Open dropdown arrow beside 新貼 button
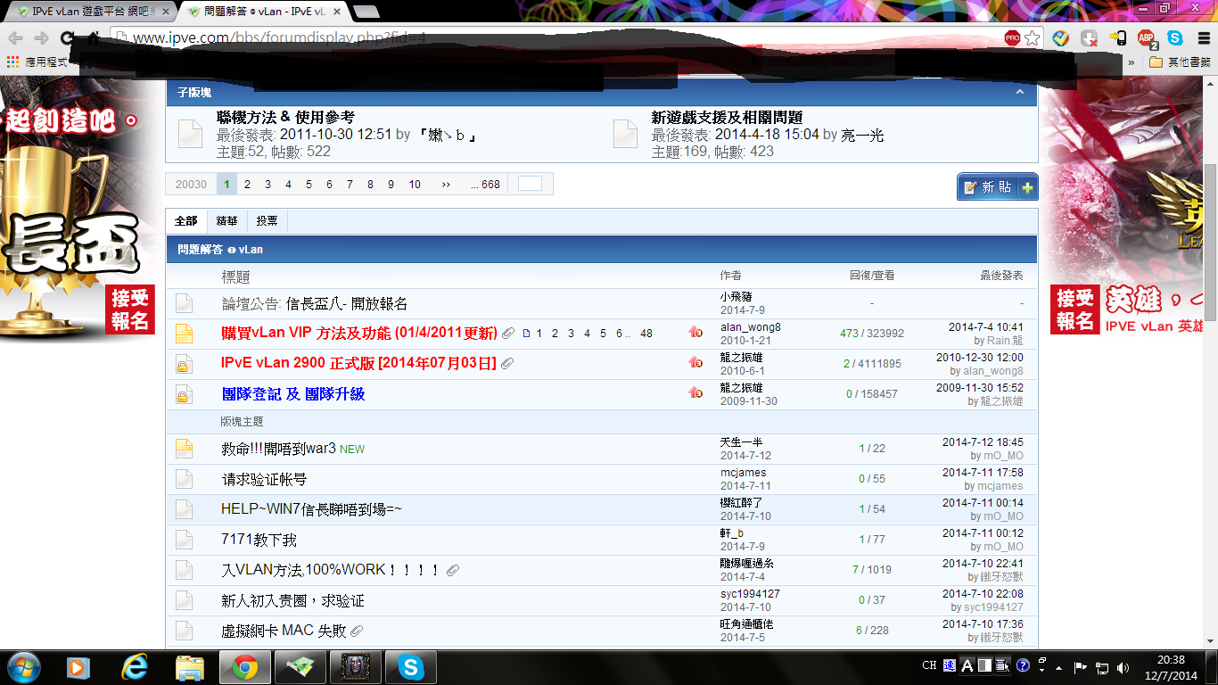 [1027, 187]
